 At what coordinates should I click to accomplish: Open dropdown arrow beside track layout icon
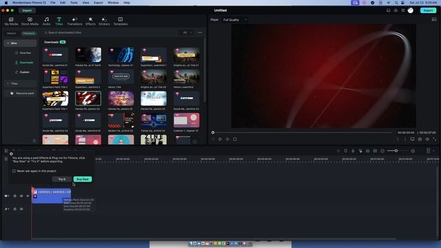pyautogui.click(x=433, y=151)
